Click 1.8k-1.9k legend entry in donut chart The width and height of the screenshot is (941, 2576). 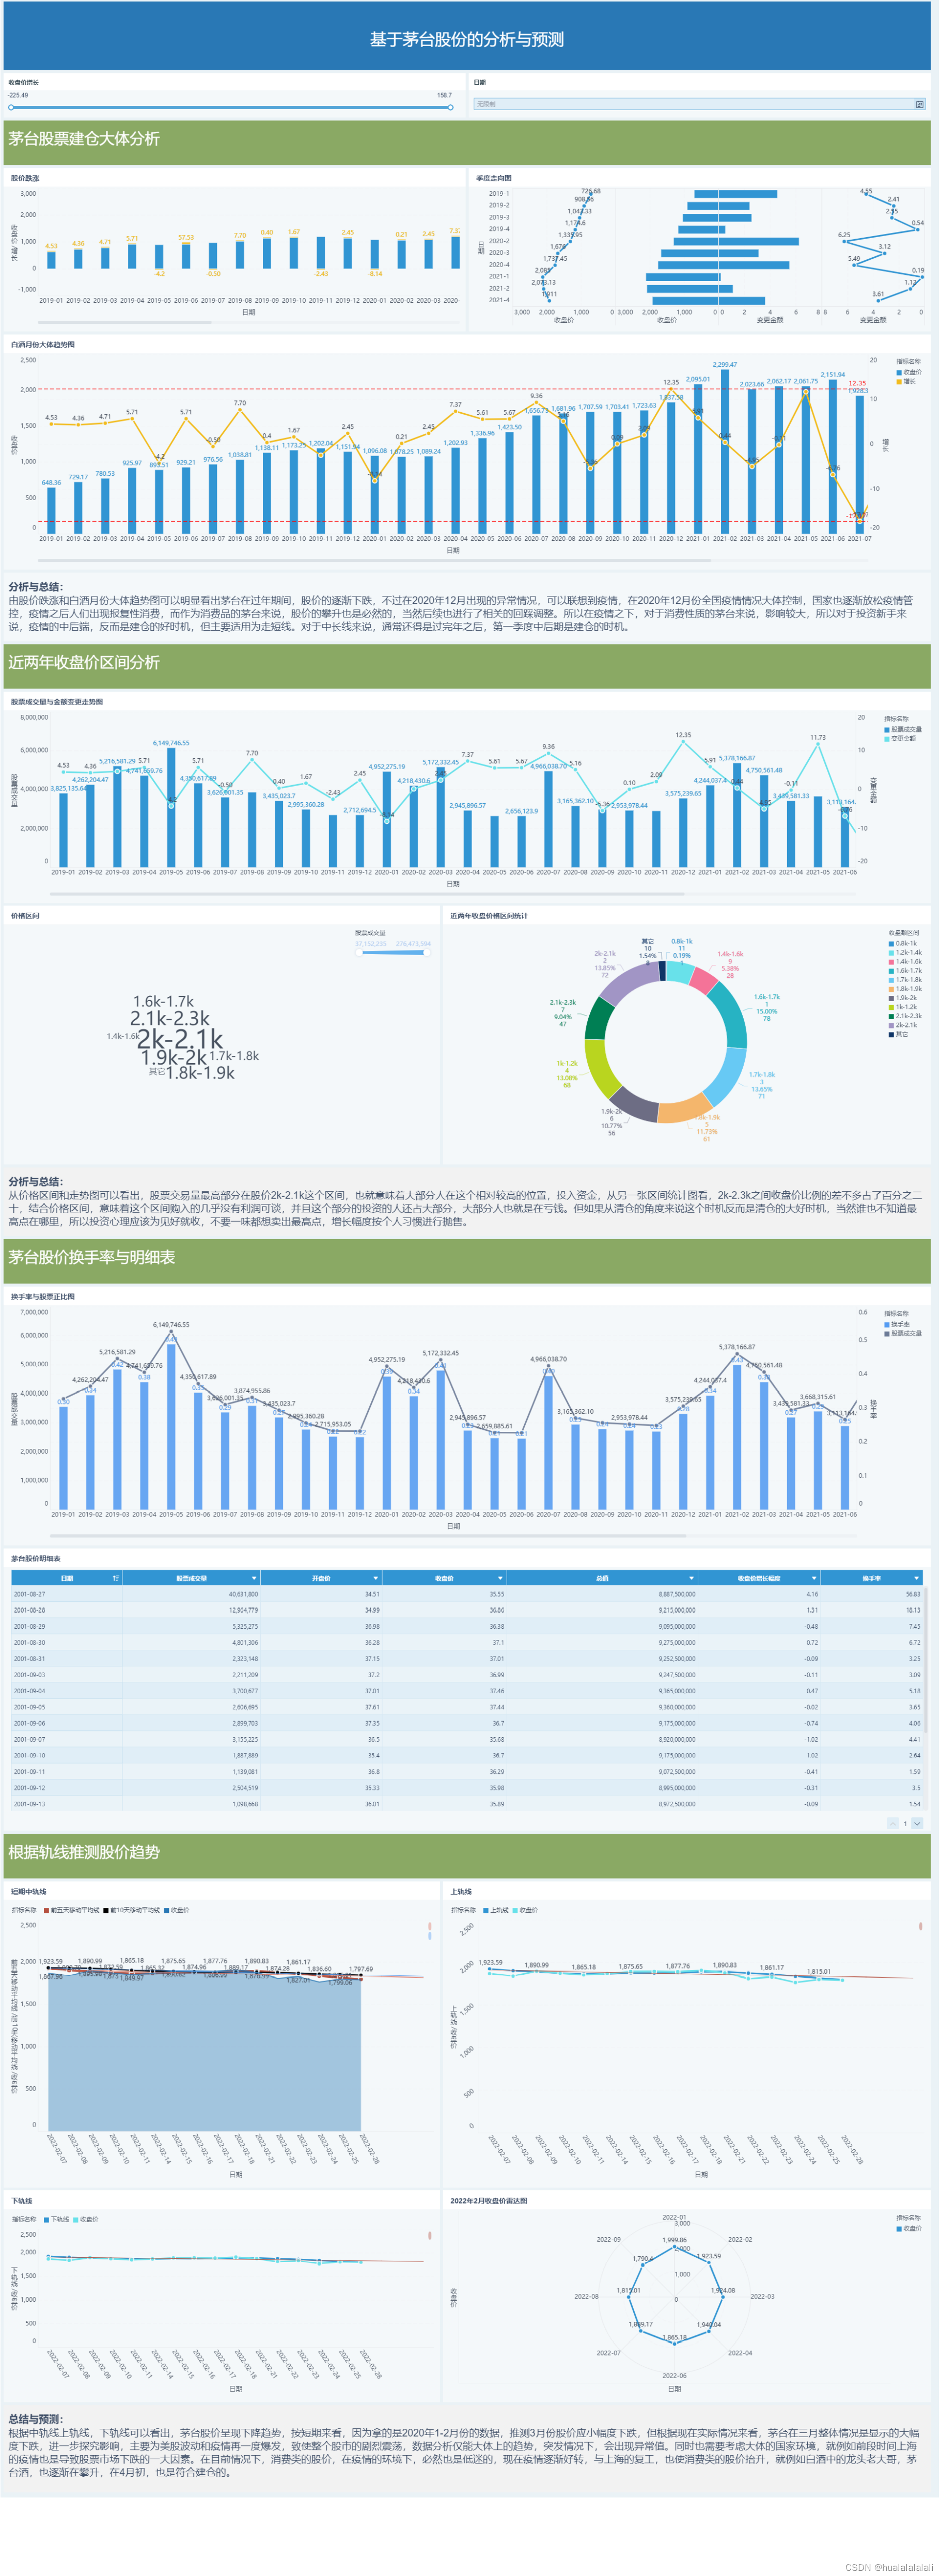point(905,989)
